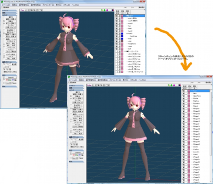Expand the システム panel header in lower window
213x184 pixels.
(76, 86)
